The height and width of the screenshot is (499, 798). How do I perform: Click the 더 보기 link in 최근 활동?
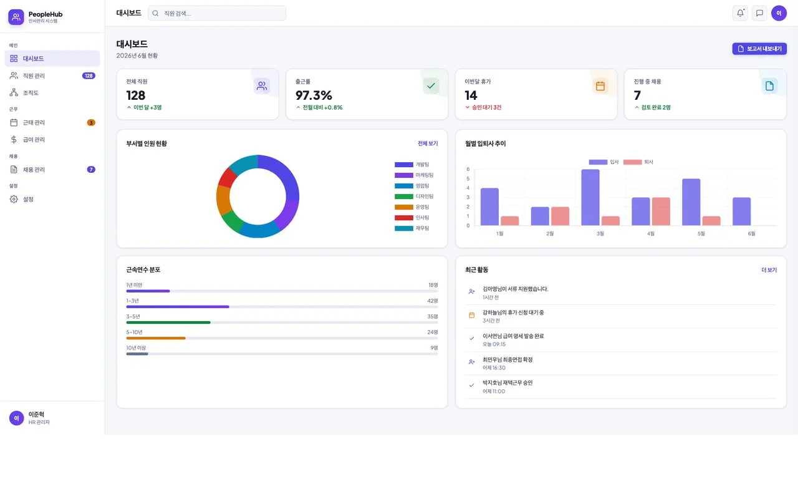(769, 270)
